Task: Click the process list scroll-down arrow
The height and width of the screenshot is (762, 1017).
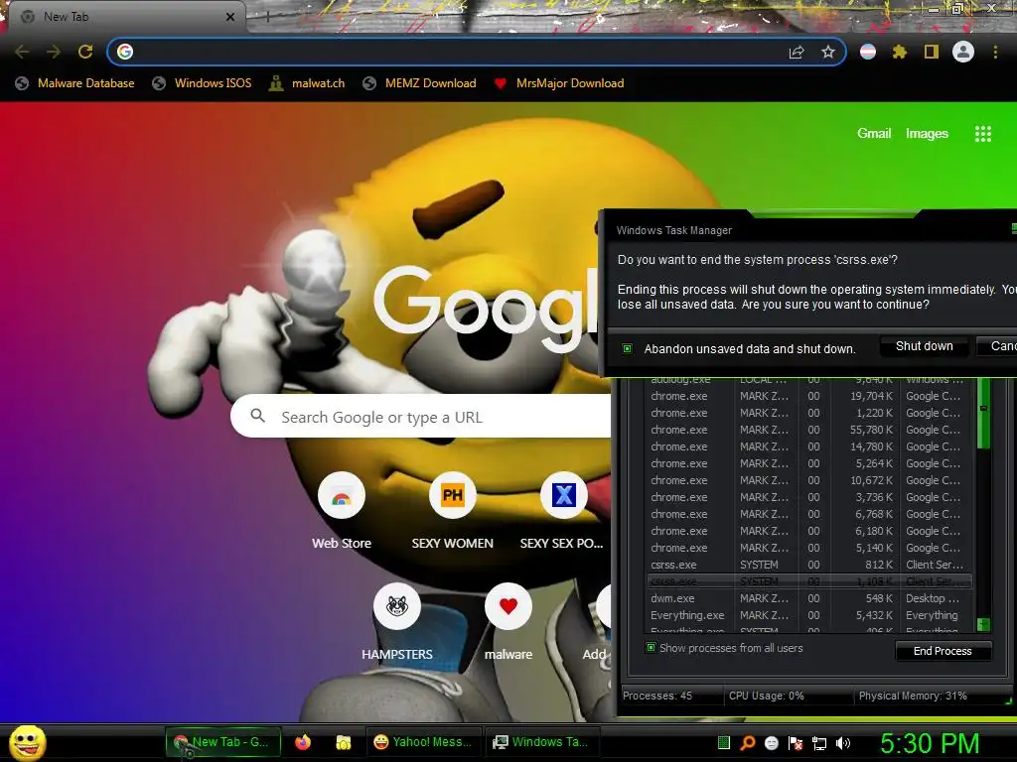Action: [x=983, y=625]
